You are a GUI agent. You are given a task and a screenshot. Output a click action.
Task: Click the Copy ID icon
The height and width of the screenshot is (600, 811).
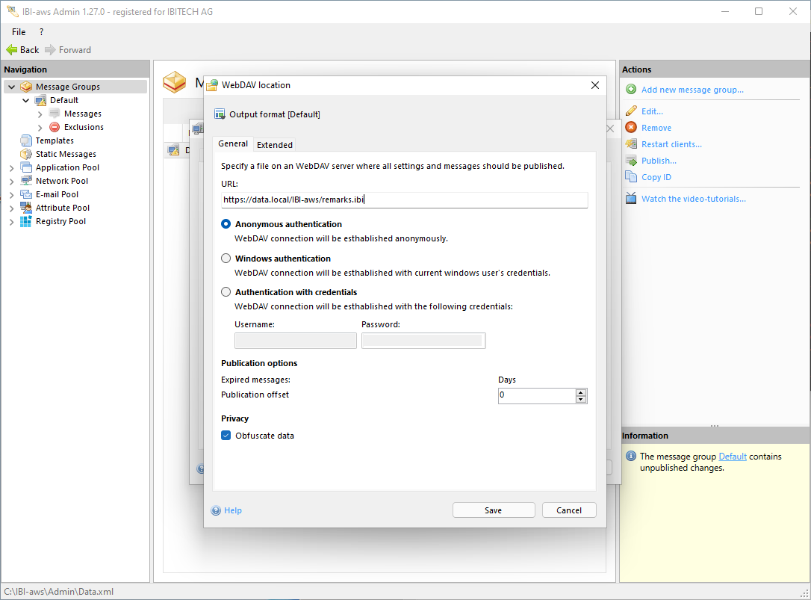(x=631, y=177)
